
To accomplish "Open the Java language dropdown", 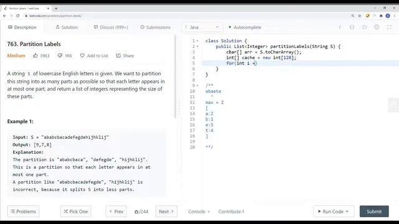I will (202, 27).
